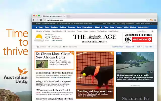Click the Jobs link in top bar
Screen dimensions: 161x101
tap(118, 24)
